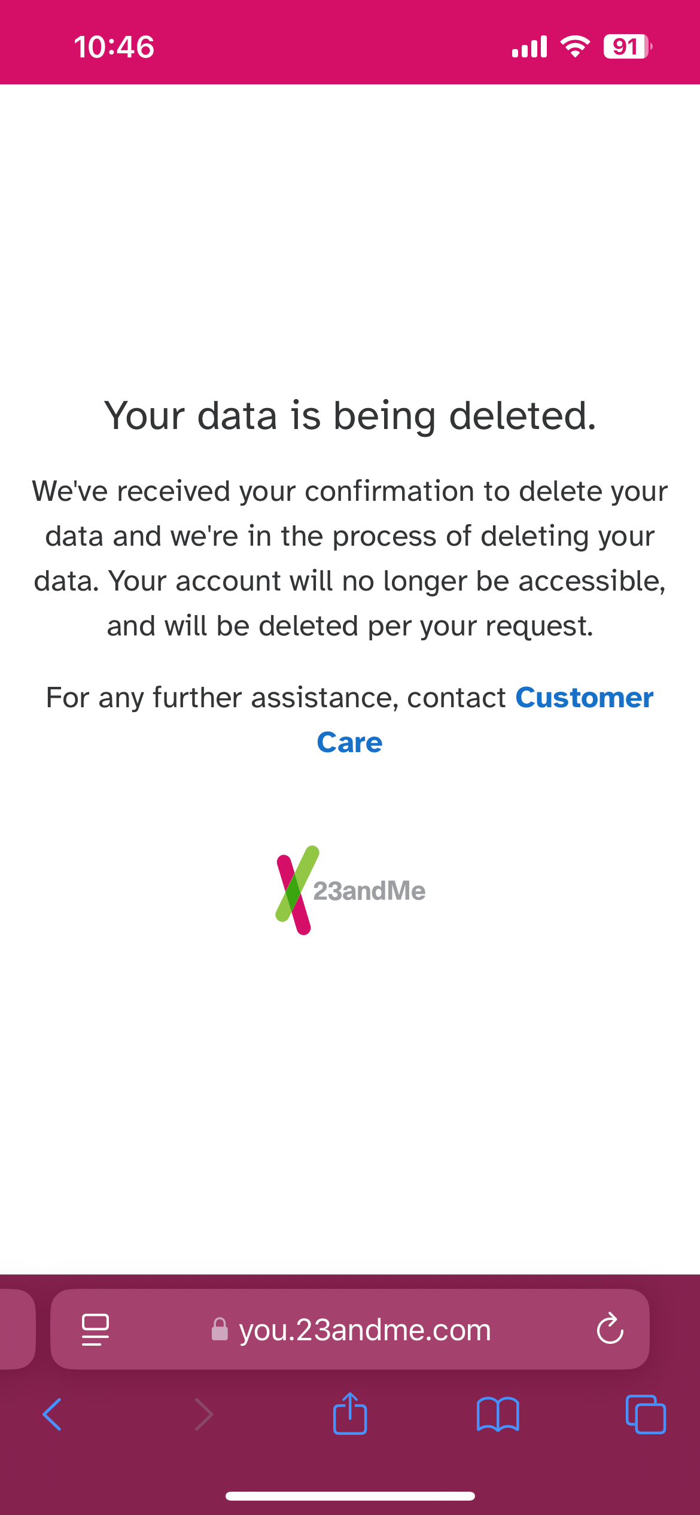
Task: Open the Share sheet
Action: 350,1413
